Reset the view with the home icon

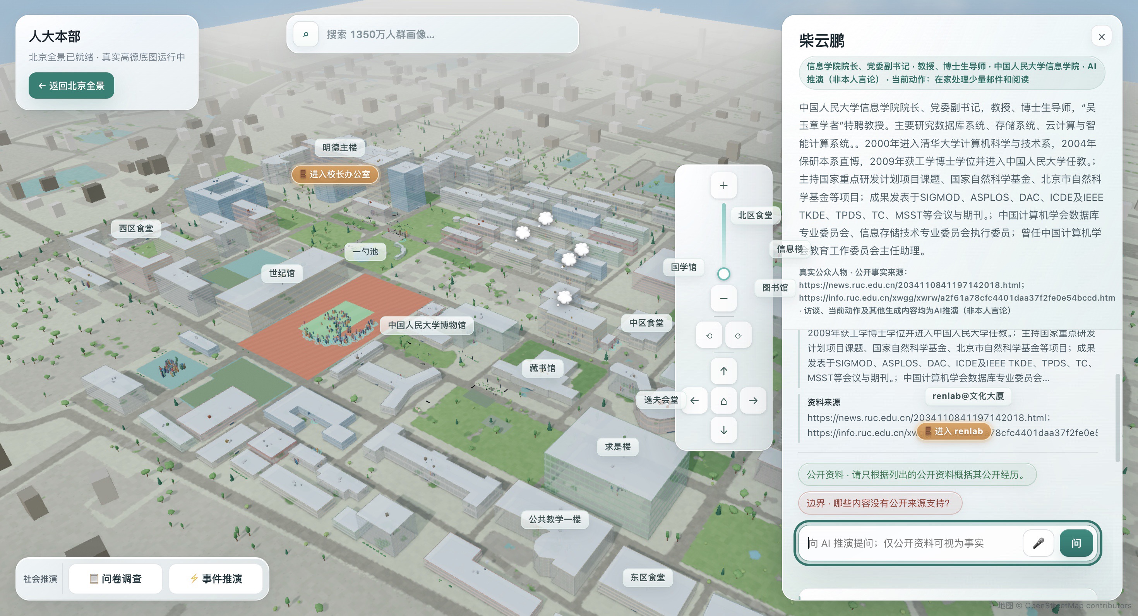pyautogui.click(x=723, y=400)
